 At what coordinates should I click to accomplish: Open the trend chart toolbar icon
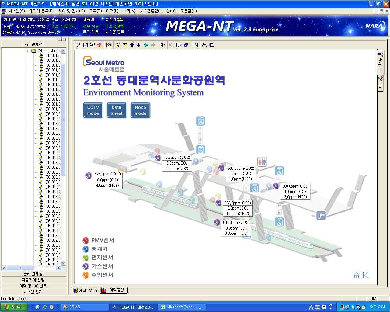pyautogui.click(x=109, y=45)
